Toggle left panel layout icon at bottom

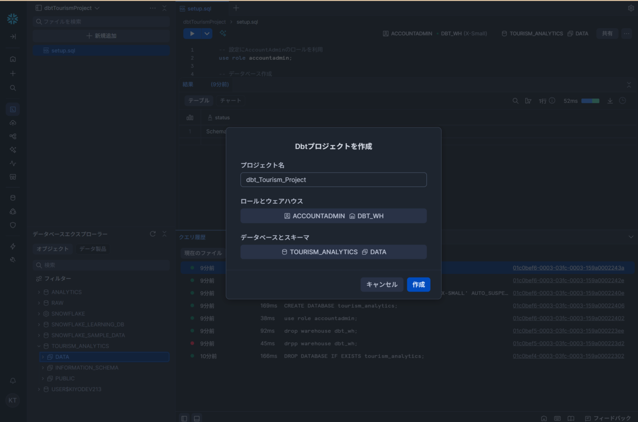click(184, 418)
